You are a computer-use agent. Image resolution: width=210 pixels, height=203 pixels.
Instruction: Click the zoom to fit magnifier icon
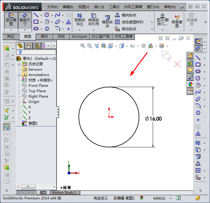(x=83, y=46)
